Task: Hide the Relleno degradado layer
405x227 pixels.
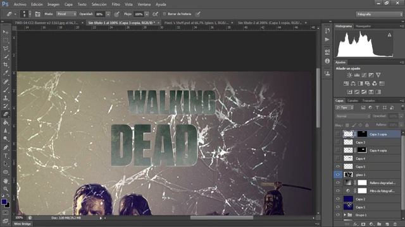Action: tap(337, 183)
